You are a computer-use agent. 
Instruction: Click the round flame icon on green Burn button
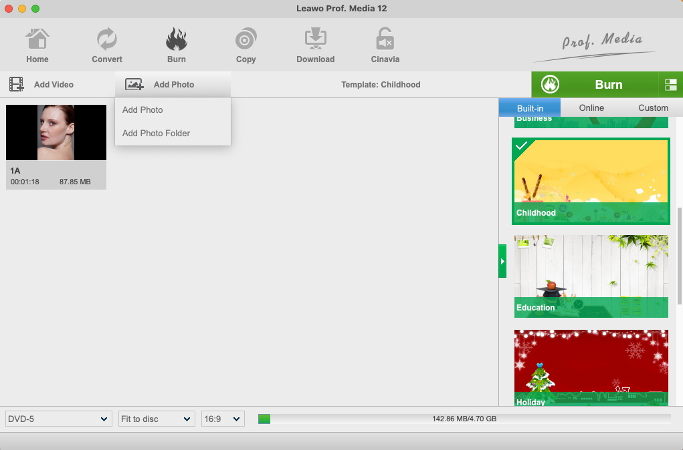(550, 84)
